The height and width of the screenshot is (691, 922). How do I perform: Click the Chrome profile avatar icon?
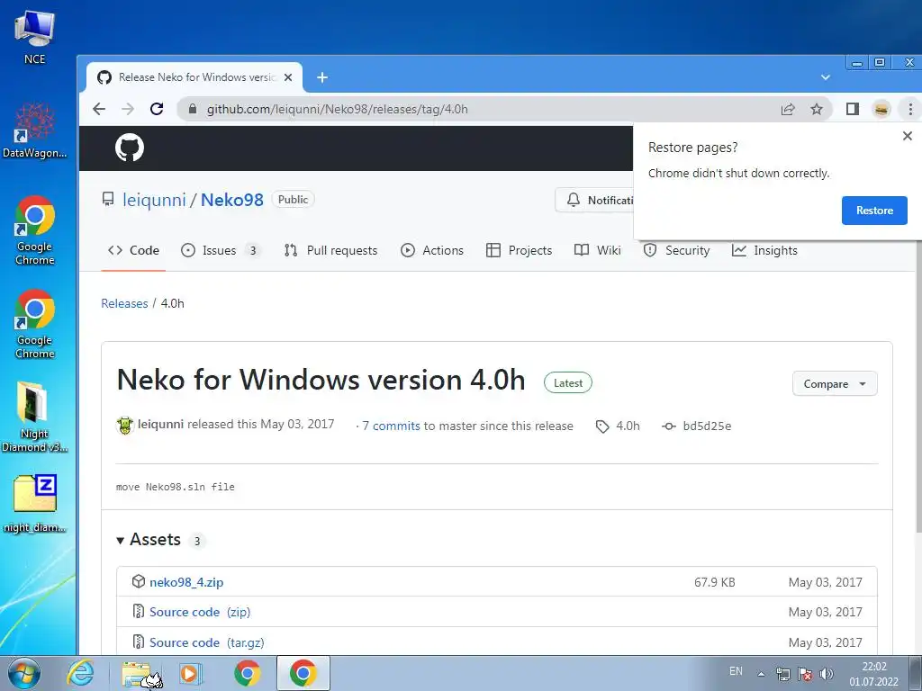(x=881, y=109)
